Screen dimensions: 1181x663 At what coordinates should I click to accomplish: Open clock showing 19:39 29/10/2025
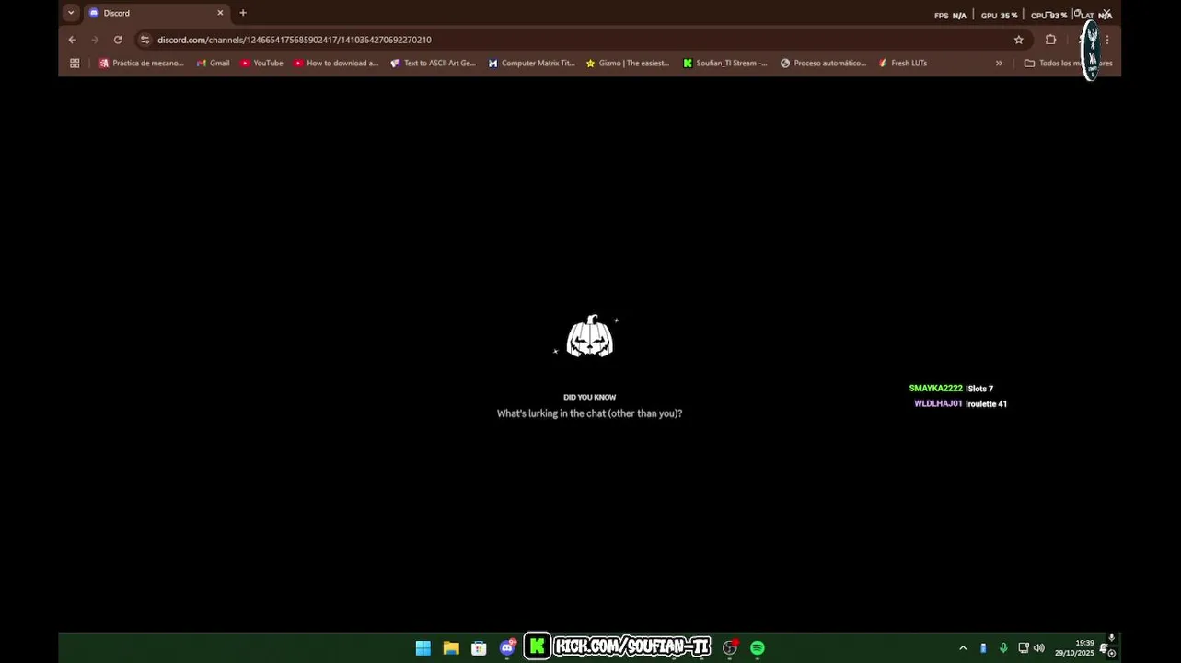click(x=1074, y=648)
